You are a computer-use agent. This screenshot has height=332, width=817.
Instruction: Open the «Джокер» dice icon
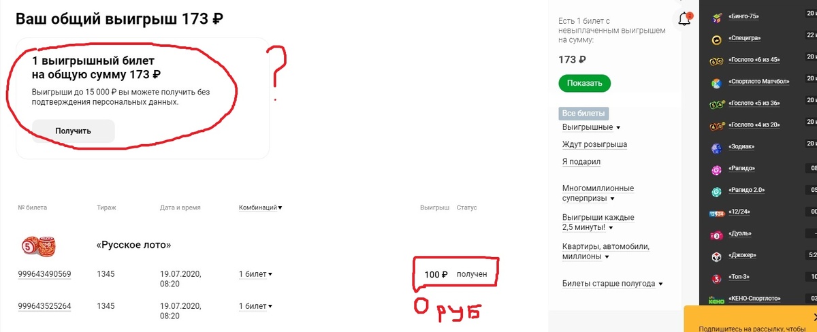point(716,256)
